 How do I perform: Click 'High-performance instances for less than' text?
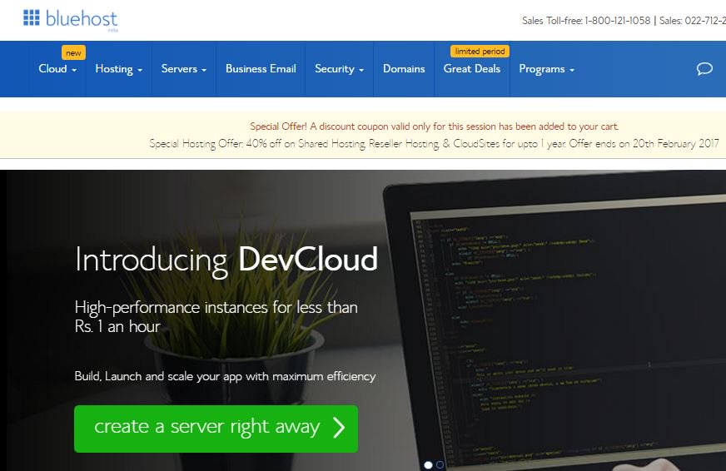(x=216, y=307)
